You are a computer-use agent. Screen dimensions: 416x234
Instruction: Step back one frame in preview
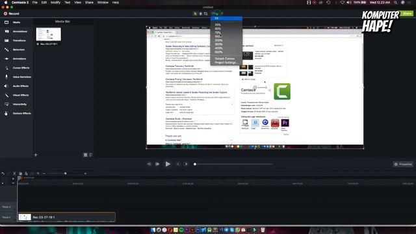149,164
